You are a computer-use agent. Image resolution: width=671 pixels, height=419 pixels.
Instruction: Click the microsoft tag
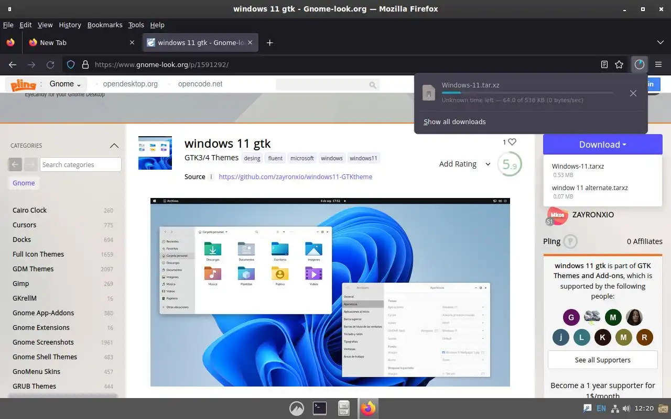tap(302, 158)
